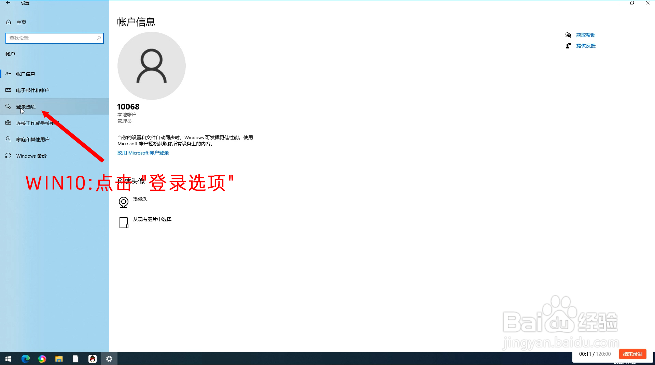Open File Explorer from the taskbar
The width and height of the screenshot is (655, 365).
tap(59, 359)
